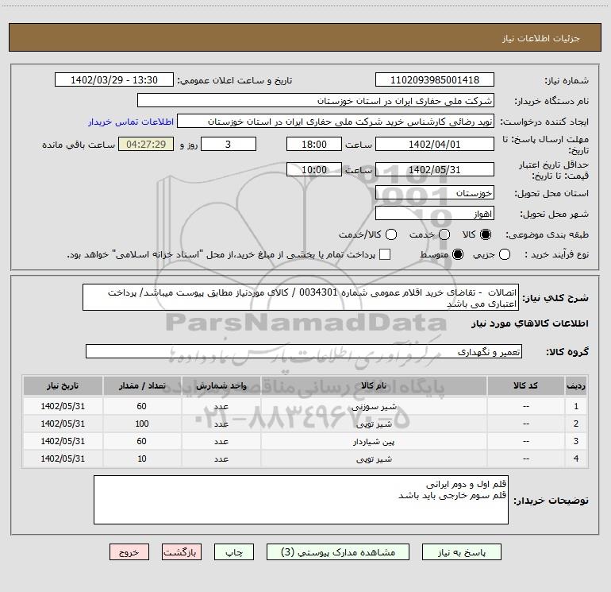Click the remaining days field showing 3
The height and width of the screenshot is (592, 611).
coord(229,144)
